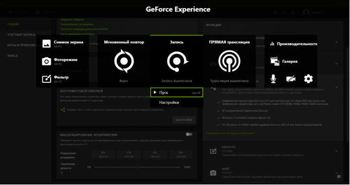Open overlay settings gear icon
Image resolution: width=350 pixels, height=185 pixels.
coord(308,79)
